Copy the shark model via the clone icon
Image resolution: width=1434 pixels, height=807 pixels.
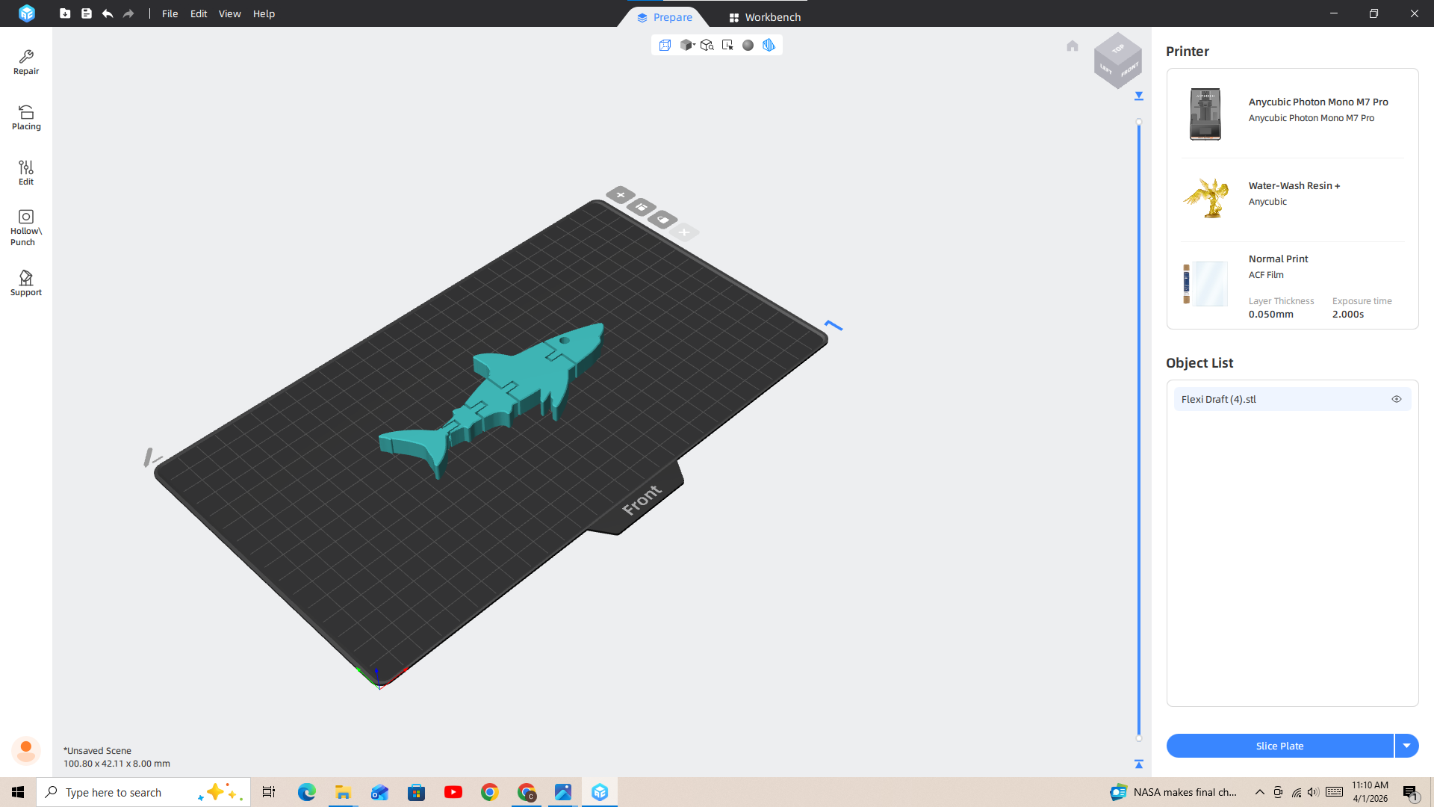pos(642,208)
